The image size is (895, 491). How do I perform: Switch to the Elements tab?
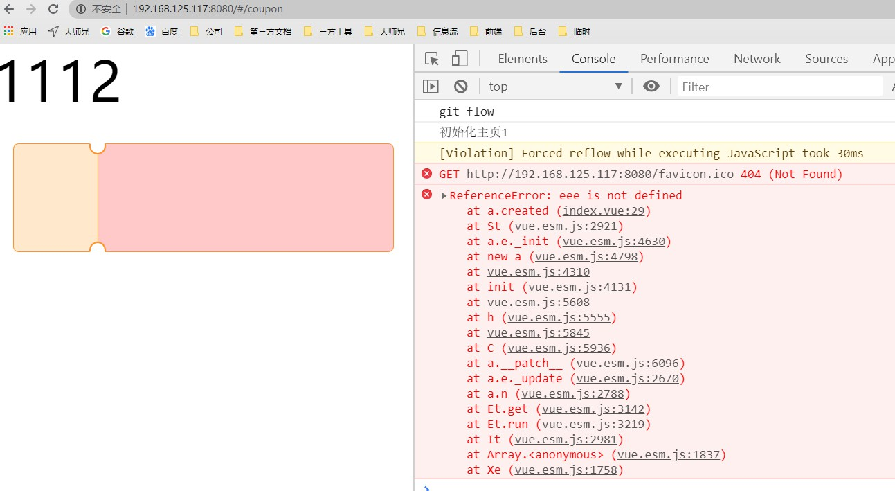[523, 58]
